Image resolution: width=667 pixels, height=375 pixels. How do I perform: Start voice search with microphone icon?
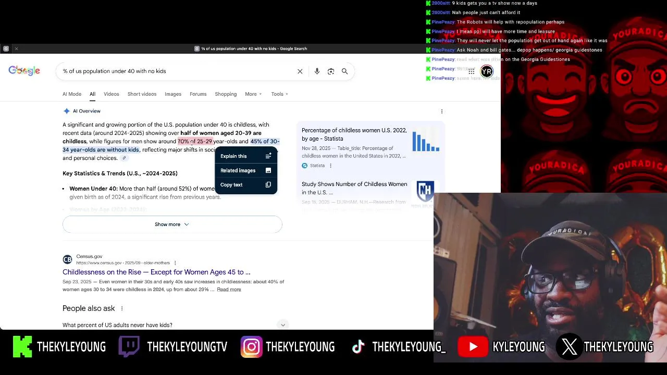coord(317,71)
